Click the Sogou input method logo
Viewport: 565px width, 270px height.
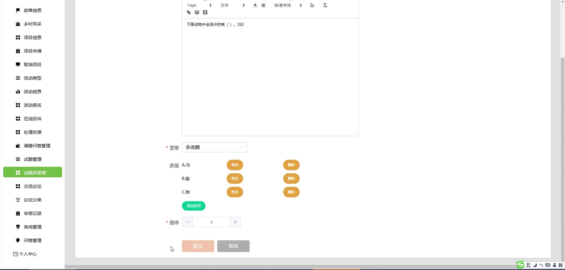point(520,265)
